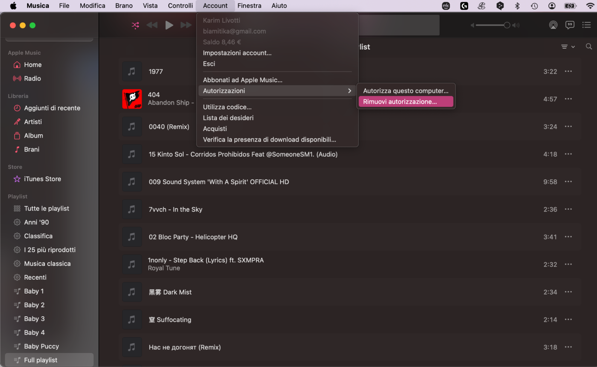The image size is (597, 367).
Task: Click the 404 Abandon Ship album artwork
Action: 132,99
